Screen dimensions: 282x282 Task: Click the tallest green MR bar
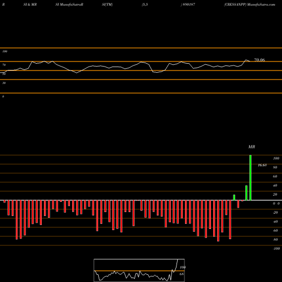click(250, 178)
